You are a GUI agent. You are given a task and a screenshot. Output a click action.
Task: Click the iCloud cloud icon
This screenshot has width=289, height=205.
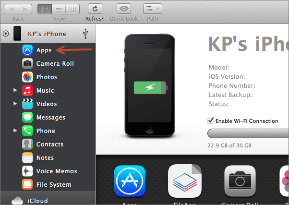click(17, 201)
